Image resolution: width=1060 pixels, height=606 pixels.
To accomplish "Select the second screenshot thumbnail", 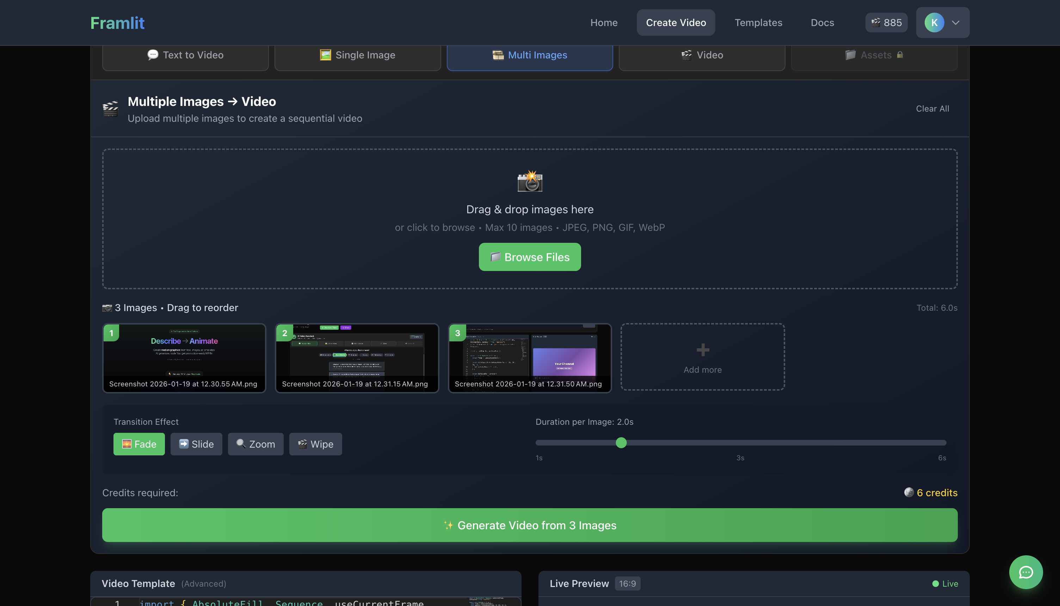I will 357,357.
